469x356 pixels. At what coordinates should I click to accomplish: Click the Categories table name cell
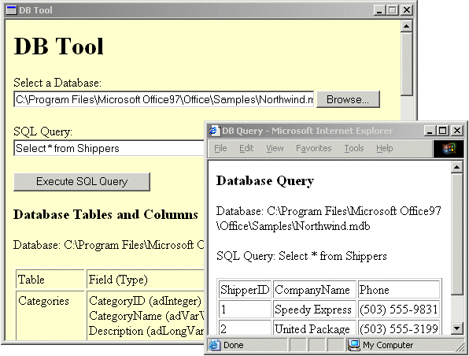click(x=50, y=315)
